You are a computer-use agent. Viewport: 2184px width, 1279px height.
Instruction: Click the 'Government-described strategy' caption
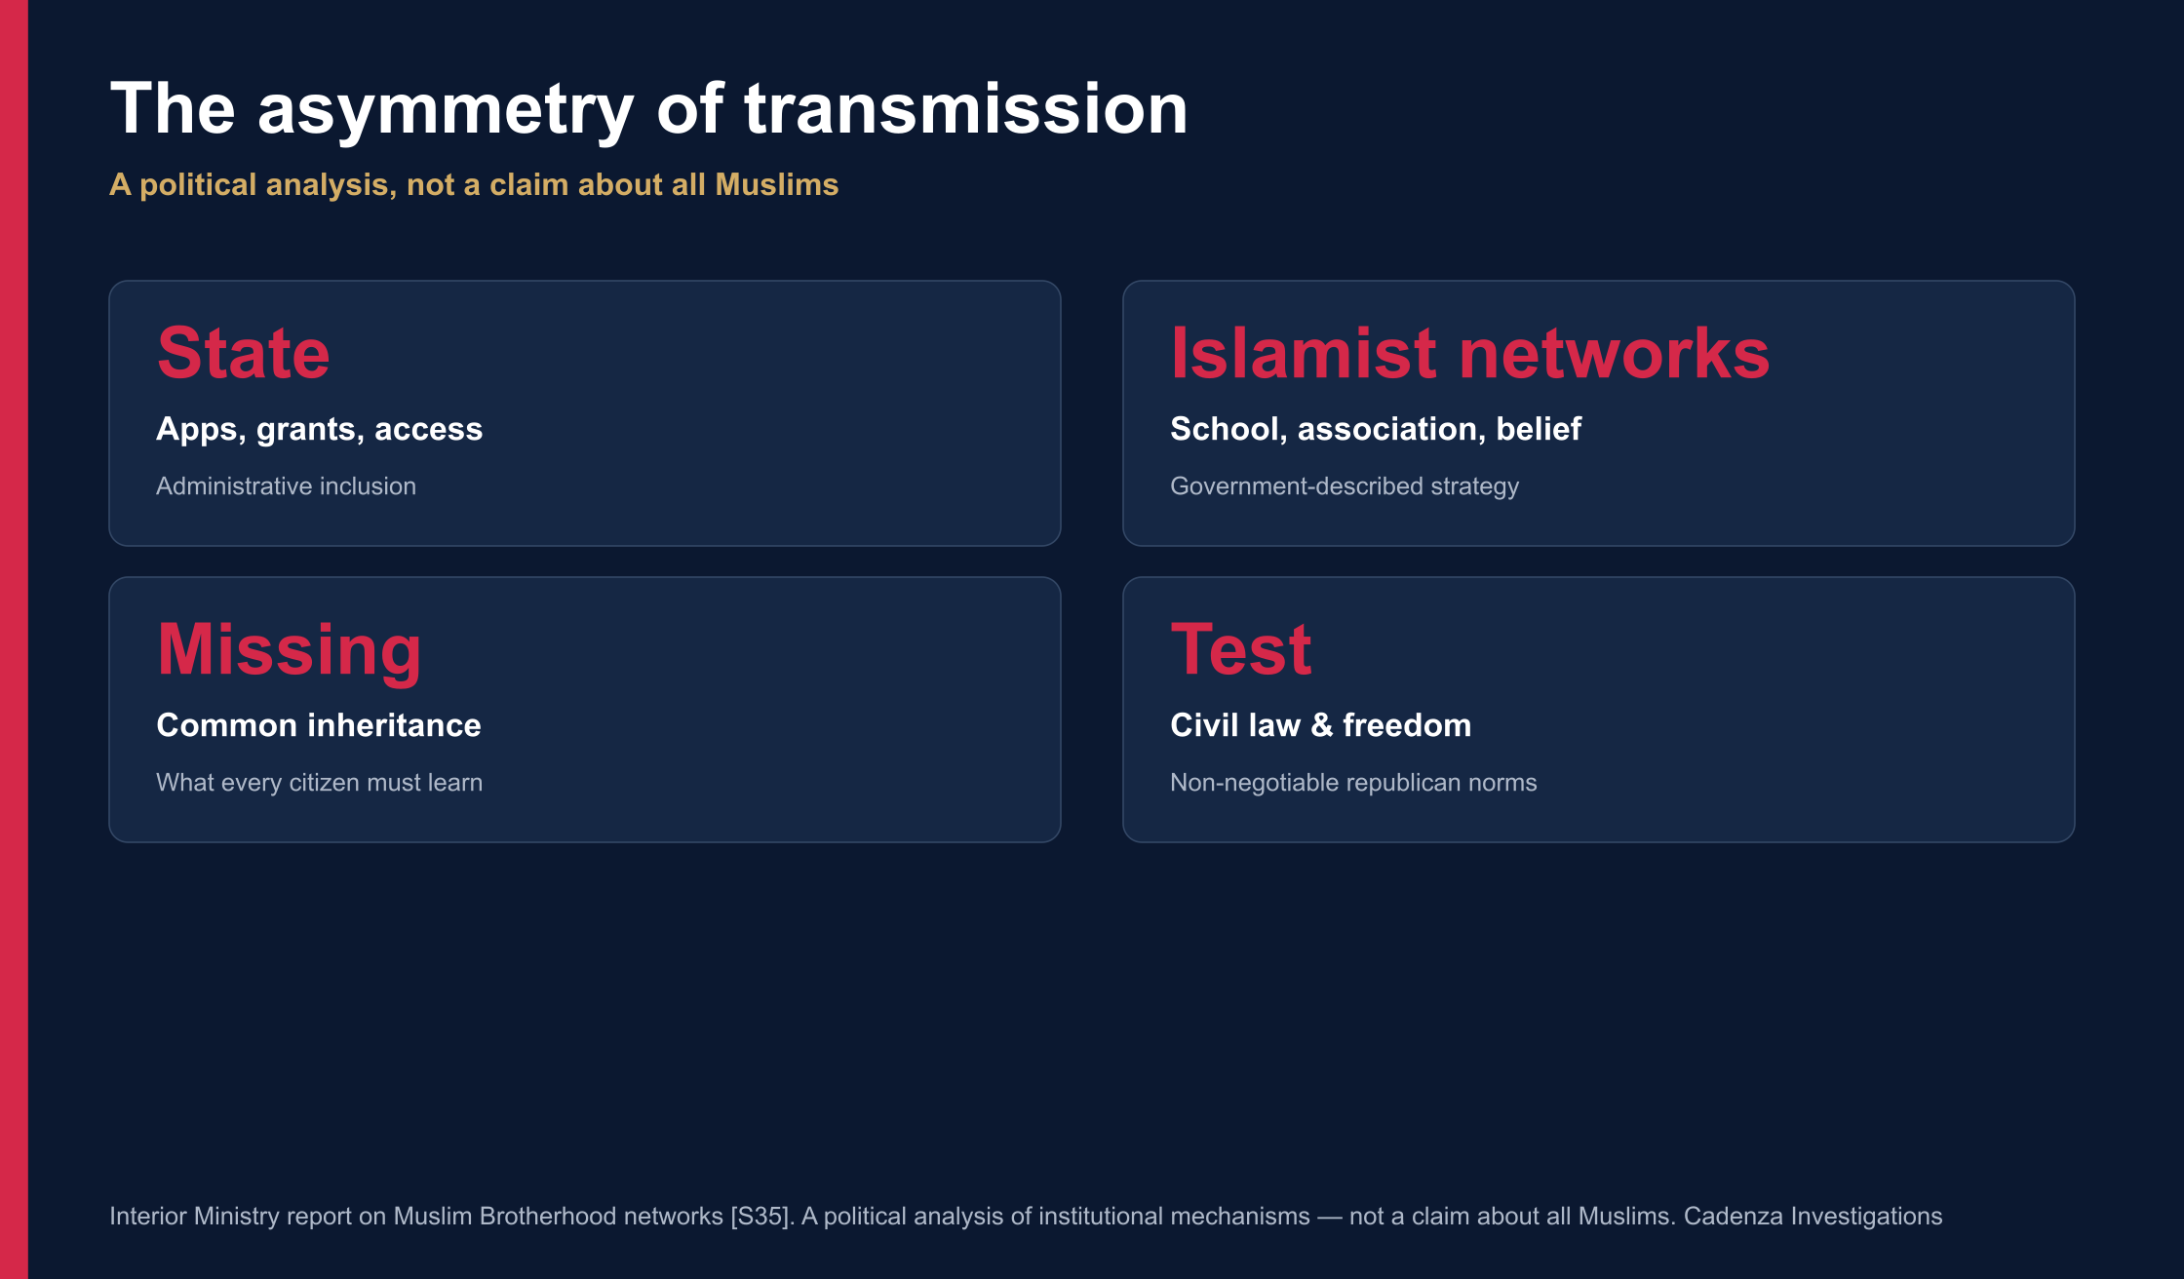[x=1345, y=486]
